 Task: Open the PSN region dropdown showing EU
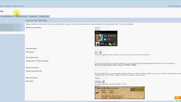click(x=98, y=52)
